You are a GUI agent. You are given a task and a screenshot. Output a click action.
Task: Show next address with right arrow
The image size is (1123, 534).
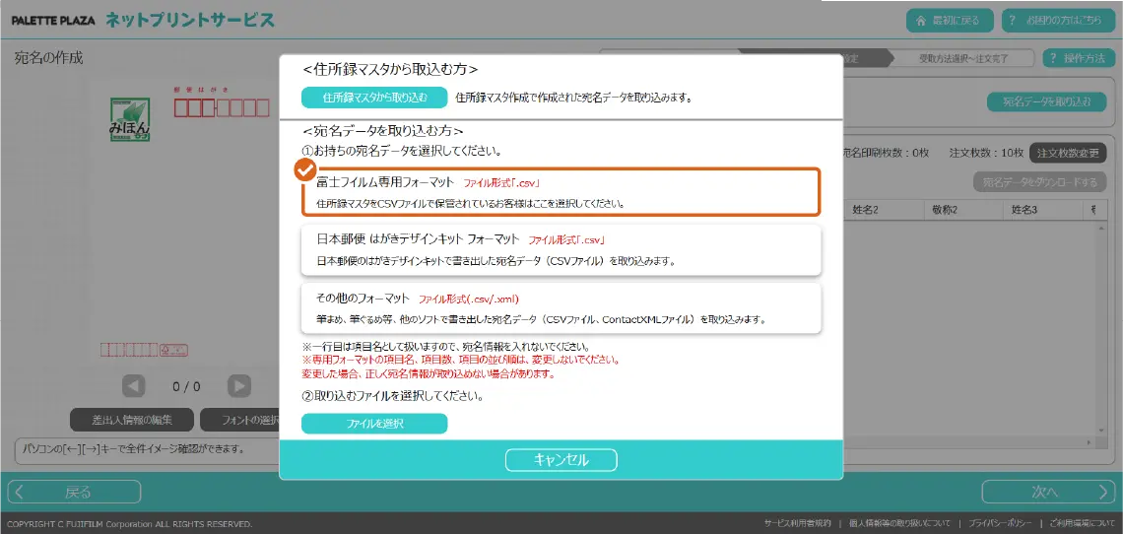click(x=239, y=386)
